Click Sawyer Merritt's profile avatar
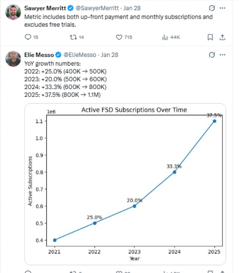Screen dimensions: 239x273 pyautogui.click(x=13, y=12)
